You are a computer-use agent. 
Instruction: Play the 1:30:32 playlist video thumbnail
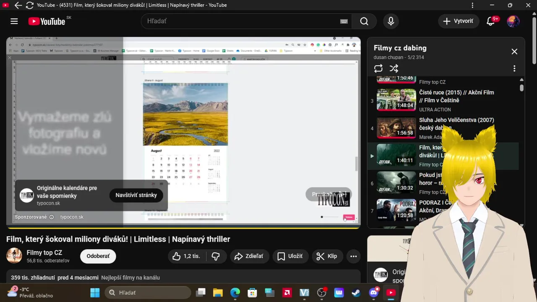(396, 182)
